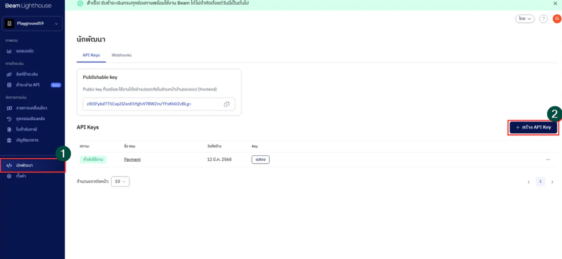This screenshot has height=259, width=562.
Task: Open the help question mark icon
Action: 543,19
